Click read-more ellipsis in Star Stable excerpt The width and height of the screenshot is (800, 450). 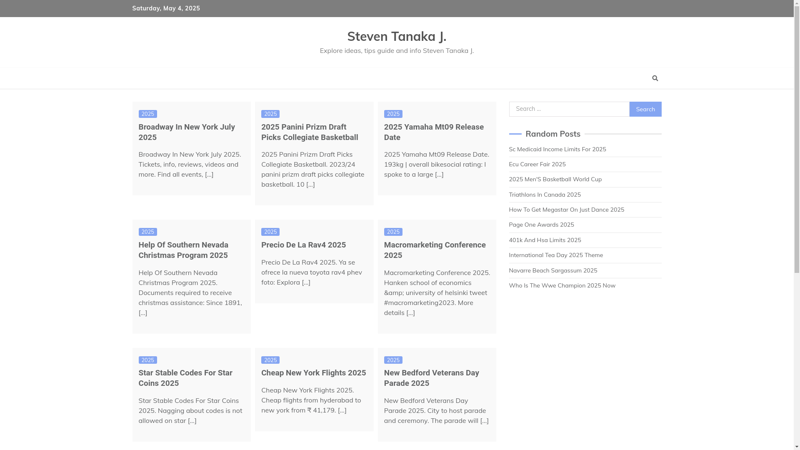point(192,420)
